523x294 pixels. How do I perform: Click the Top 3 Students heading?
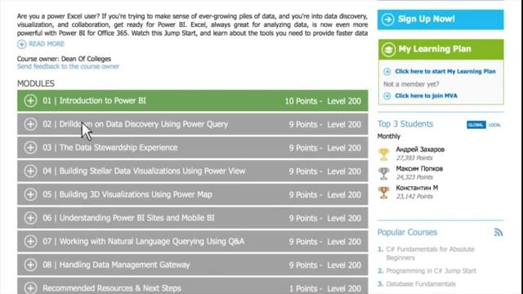click(x=405, y=124)
